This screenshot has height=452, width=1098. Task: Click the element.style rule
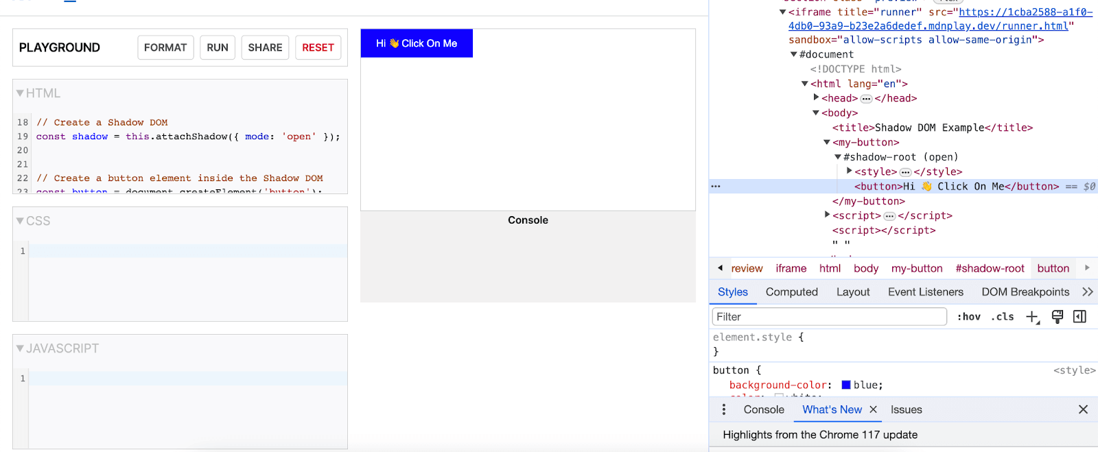pyautogui.click(x=753, y=337)
